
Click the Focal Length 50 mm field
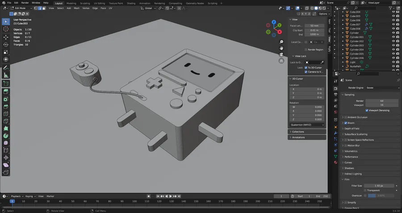pyautogui.click(x=314, y=26)
